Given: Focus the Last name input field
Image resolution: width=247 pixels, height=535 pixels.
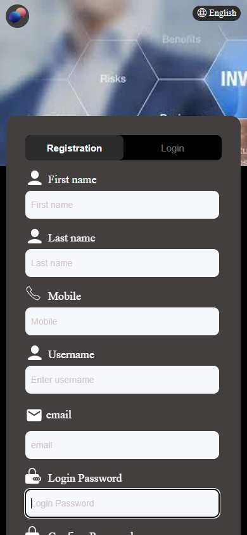Looking at the screenshot, I should [122, 263].
